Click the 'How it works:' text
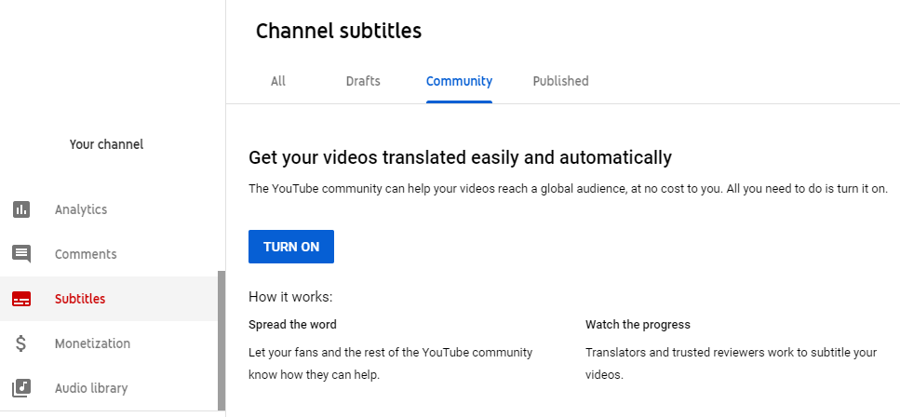The height and width of the screenshot is (417, 900). click(290, 297)
